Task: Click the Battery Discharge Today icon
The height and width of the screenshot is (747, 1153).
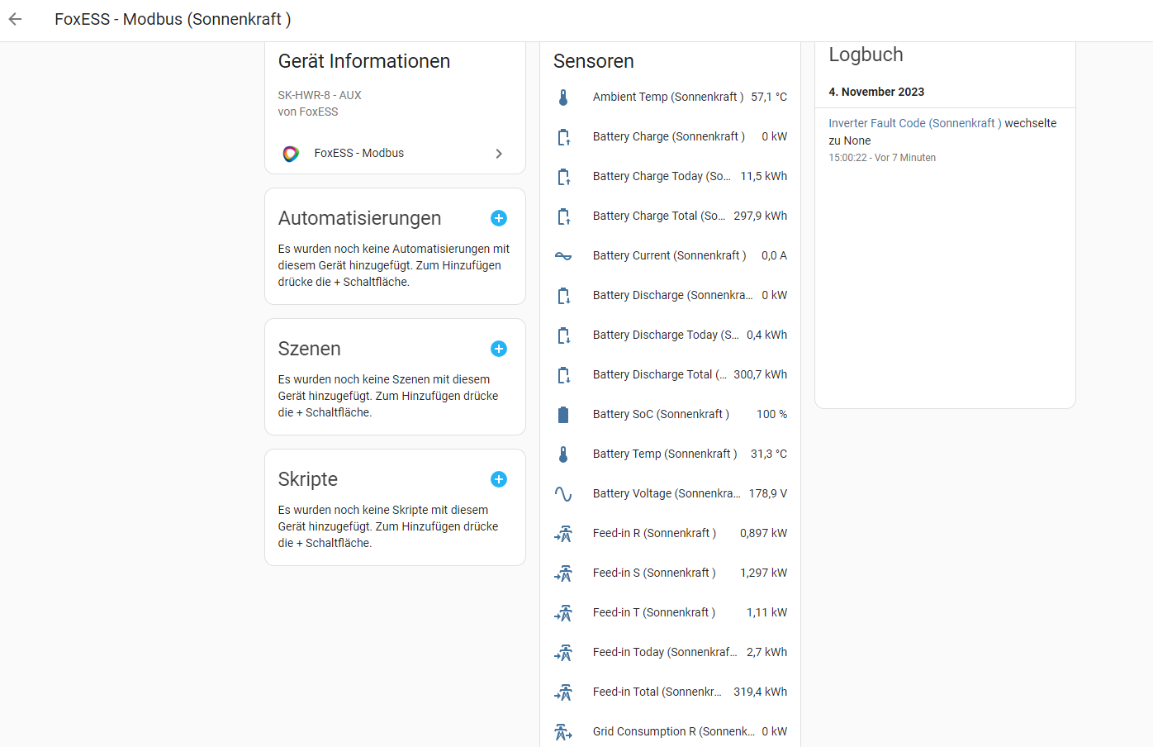Action: [563, 335]
